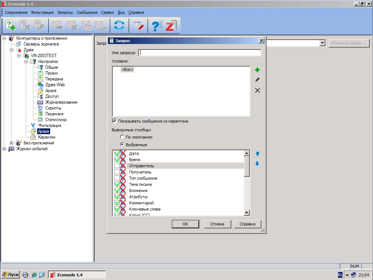Uncheck Тема письма column checkbox
Screen dimensions: 373x280
click(117, 184)
